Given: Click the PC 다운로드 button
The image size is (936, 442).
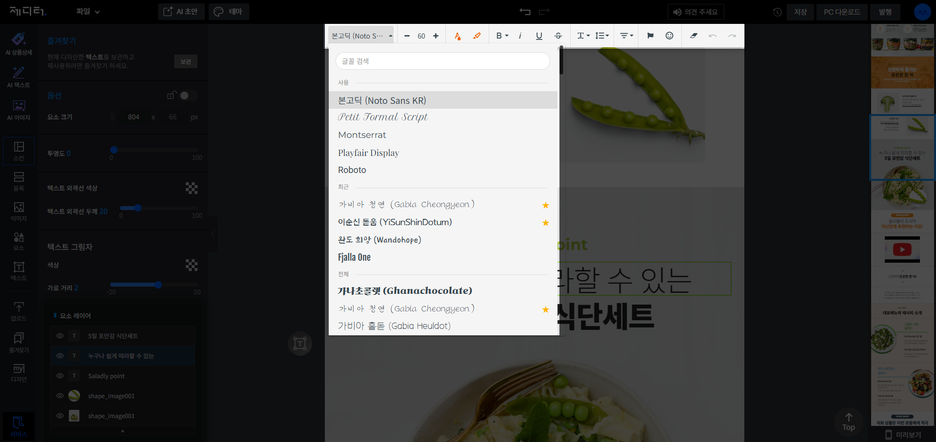Looking at the screenshot, I should click(x=842, y=12).
